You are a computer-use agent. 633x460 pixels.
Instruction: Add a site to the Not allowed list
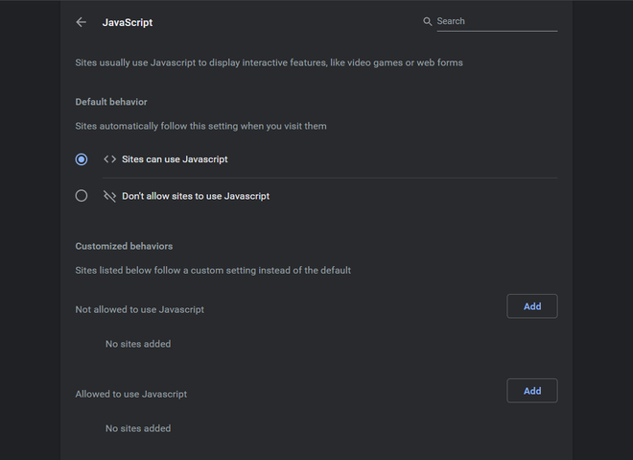point(532,306)
